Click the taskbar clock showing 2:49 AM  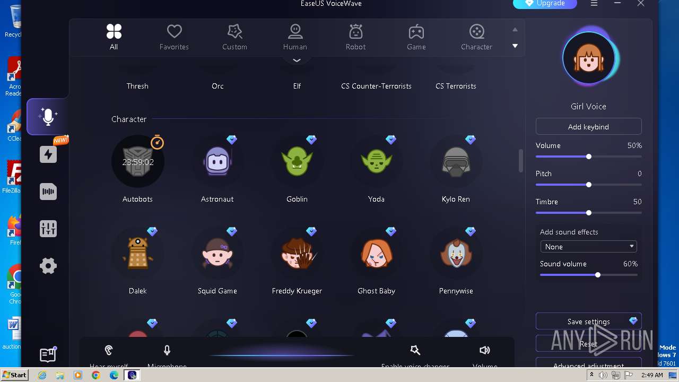tap(651, 375)
